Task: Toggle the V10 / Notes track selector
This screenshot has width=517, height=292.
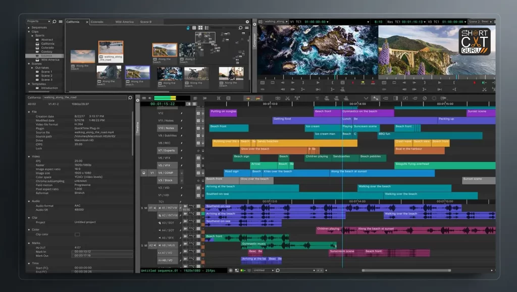Action: click(x=167, y=128)
